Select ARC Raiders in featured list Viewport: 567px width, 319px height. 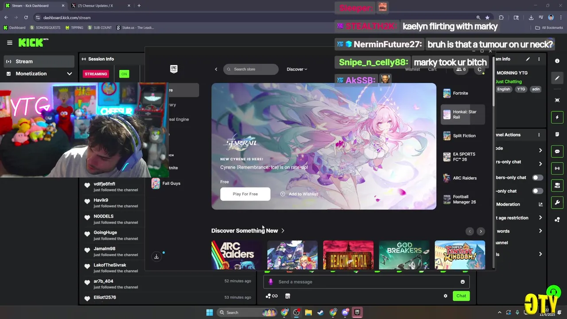pyautogui.click(x=463, y=178)
